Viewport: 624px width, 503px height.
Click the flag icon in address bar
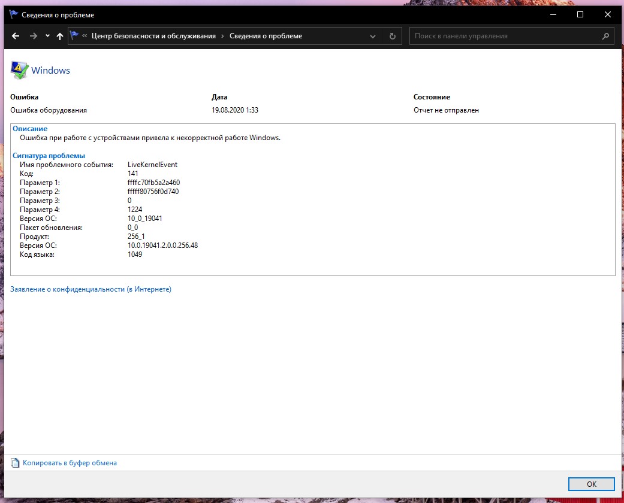[x=74, y=35]
